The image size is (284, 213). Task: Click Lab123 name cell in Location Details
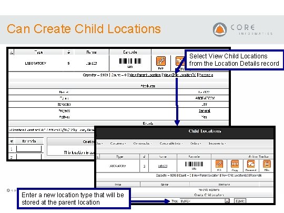(x=92, y=63)
